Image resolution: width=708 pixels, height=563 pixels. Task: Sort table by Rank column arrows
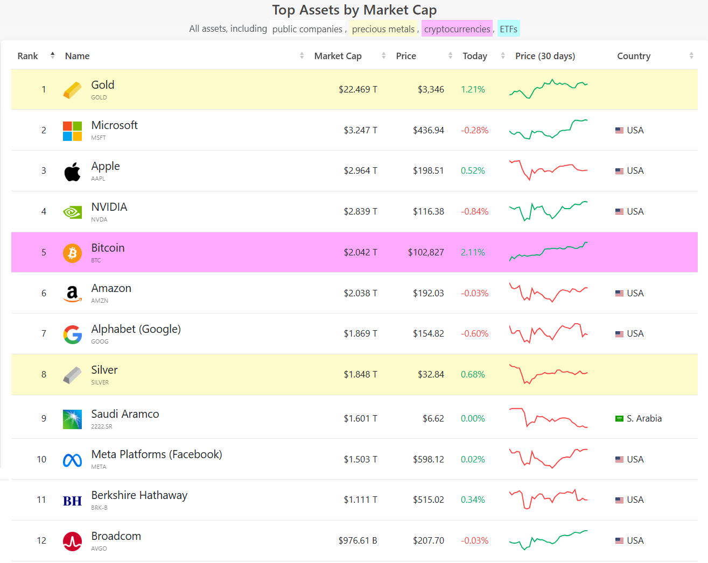coord(52,55)
